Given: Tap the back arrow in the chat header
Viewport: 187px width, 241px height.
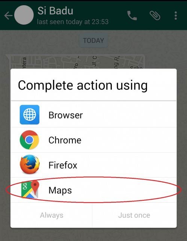Looking at the screenshot, I should [8, 16].
